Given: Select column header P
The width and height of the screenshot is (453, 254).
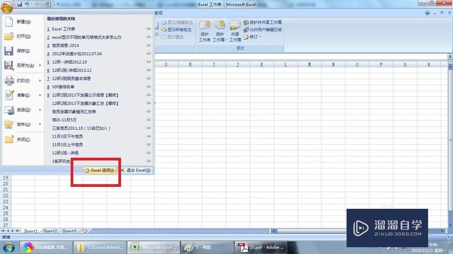Looking at the screenshot, I should (381, 65).
